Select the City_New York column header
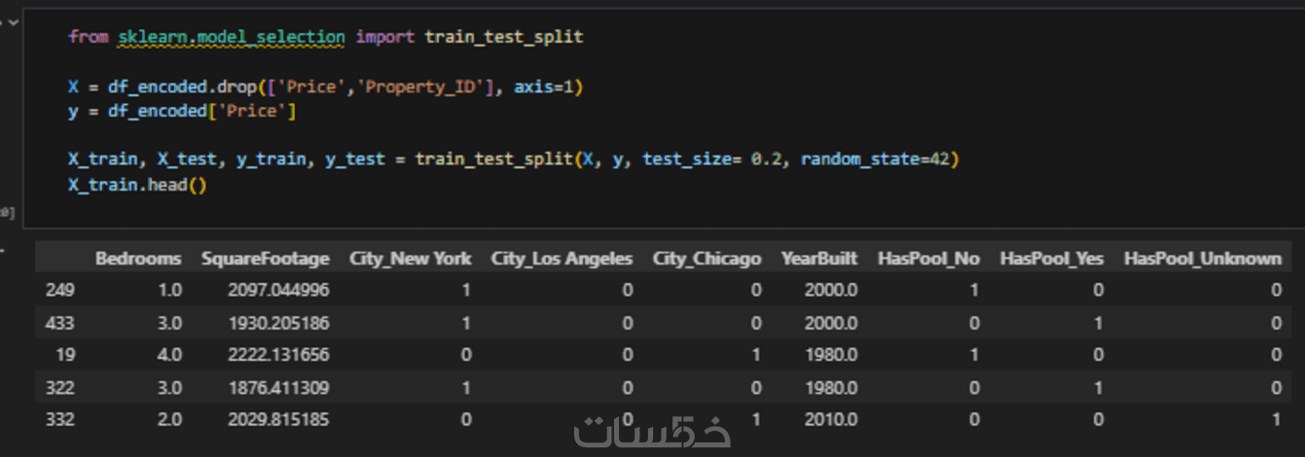Screen dimensions: 1305x457 (410, 259)
